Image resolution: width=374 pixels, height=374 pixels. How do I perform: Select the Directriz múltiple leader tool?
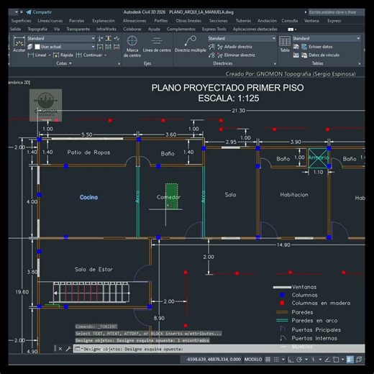pyautogui.click(x=191, y=44)
